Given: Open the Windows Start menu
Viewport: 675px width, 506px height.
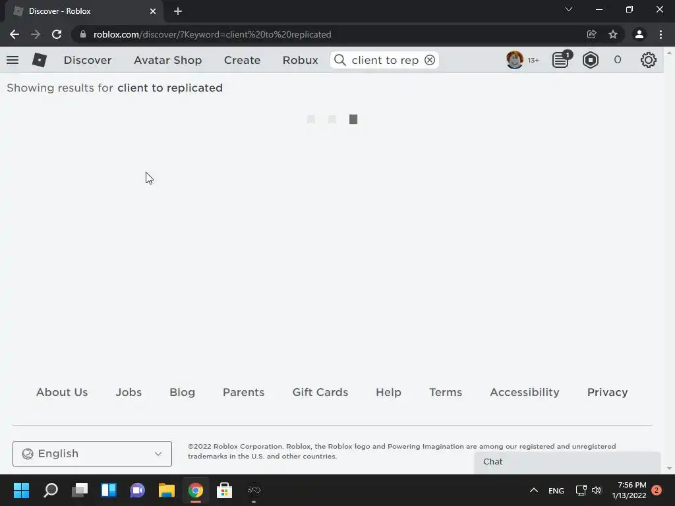Looking at the screenshot, I should (21, 490).
